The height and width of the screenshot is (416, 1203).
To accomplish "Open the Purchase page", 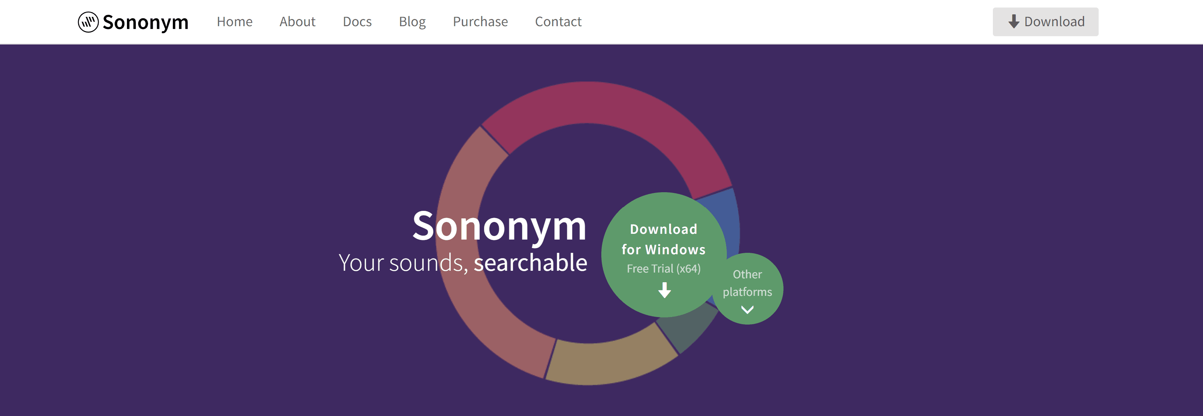I will point(480,22).
